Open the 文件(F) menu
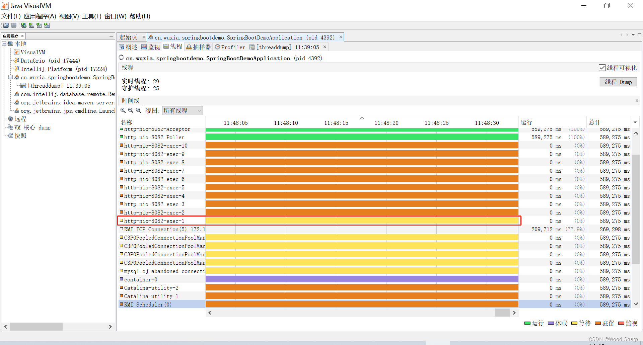 tap(11, 16)
